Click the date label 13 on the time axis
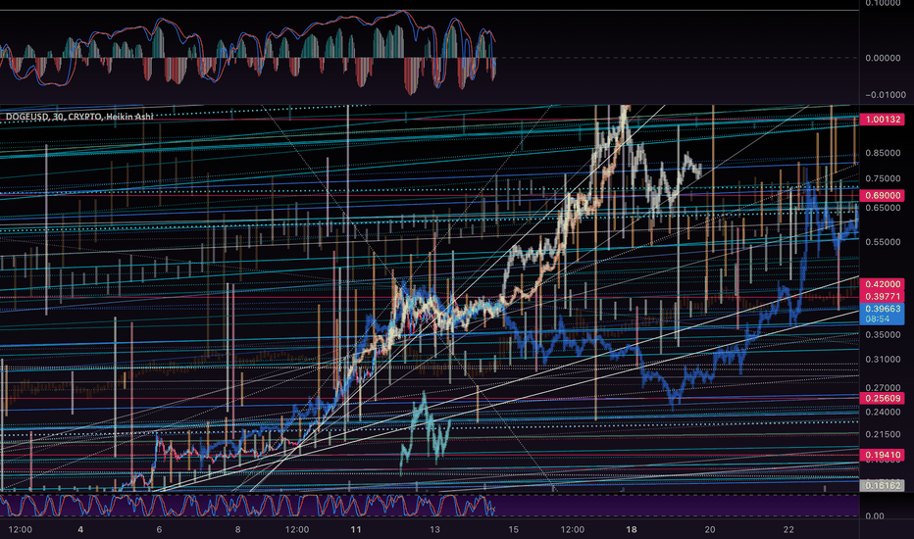 [434, 529]
